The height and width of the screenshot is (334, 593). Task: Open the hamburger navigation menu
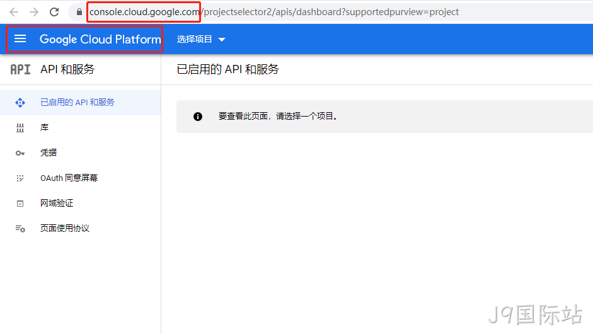pos(20,39)
